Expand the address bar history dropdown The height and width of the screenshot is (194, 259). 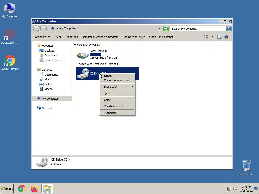tap(160, 29)
